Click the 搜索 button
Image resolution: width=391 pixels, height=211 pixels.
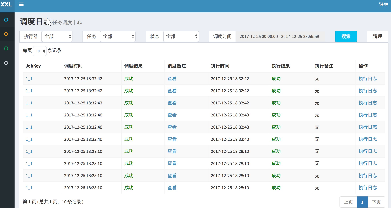[x=346, y=36]
